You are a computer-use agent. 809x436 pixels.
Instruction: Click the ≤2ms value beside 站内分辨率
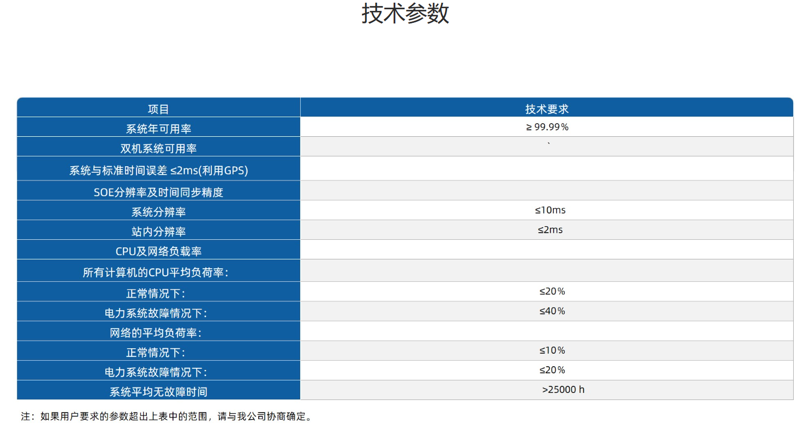point(550,229)
